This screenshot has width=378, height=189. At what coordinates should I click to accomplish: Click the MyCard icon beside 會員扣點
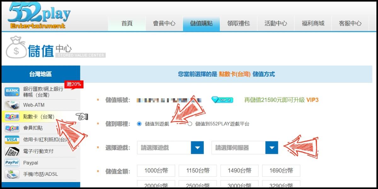(x=12, y=128)
